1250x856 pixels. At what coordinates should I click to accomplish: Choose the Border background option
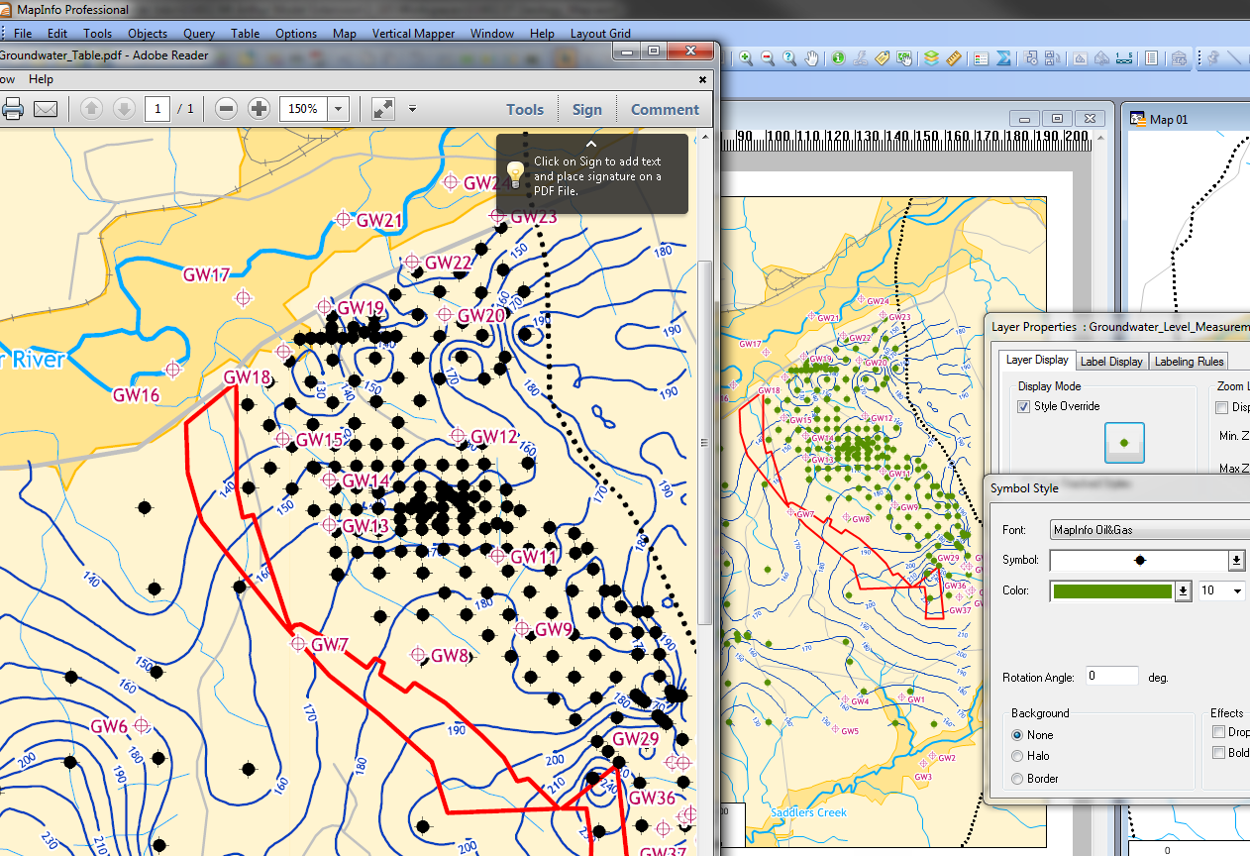1019,779
